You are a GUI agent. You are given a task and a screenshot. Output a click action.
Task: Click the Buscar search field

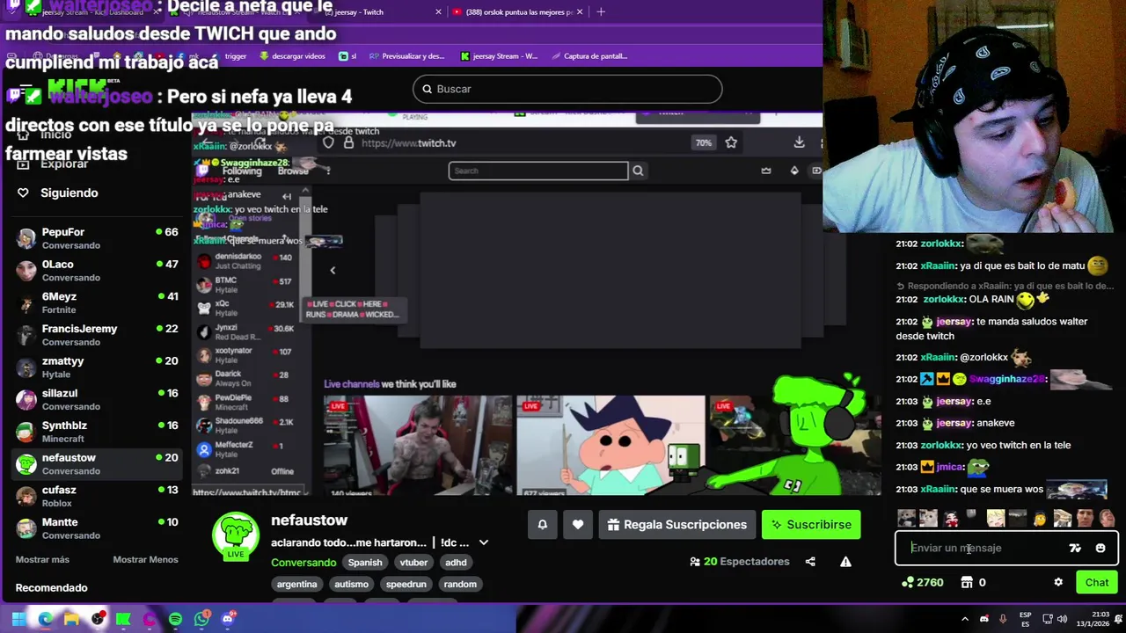pyautogui.click(x=567, y=89)
